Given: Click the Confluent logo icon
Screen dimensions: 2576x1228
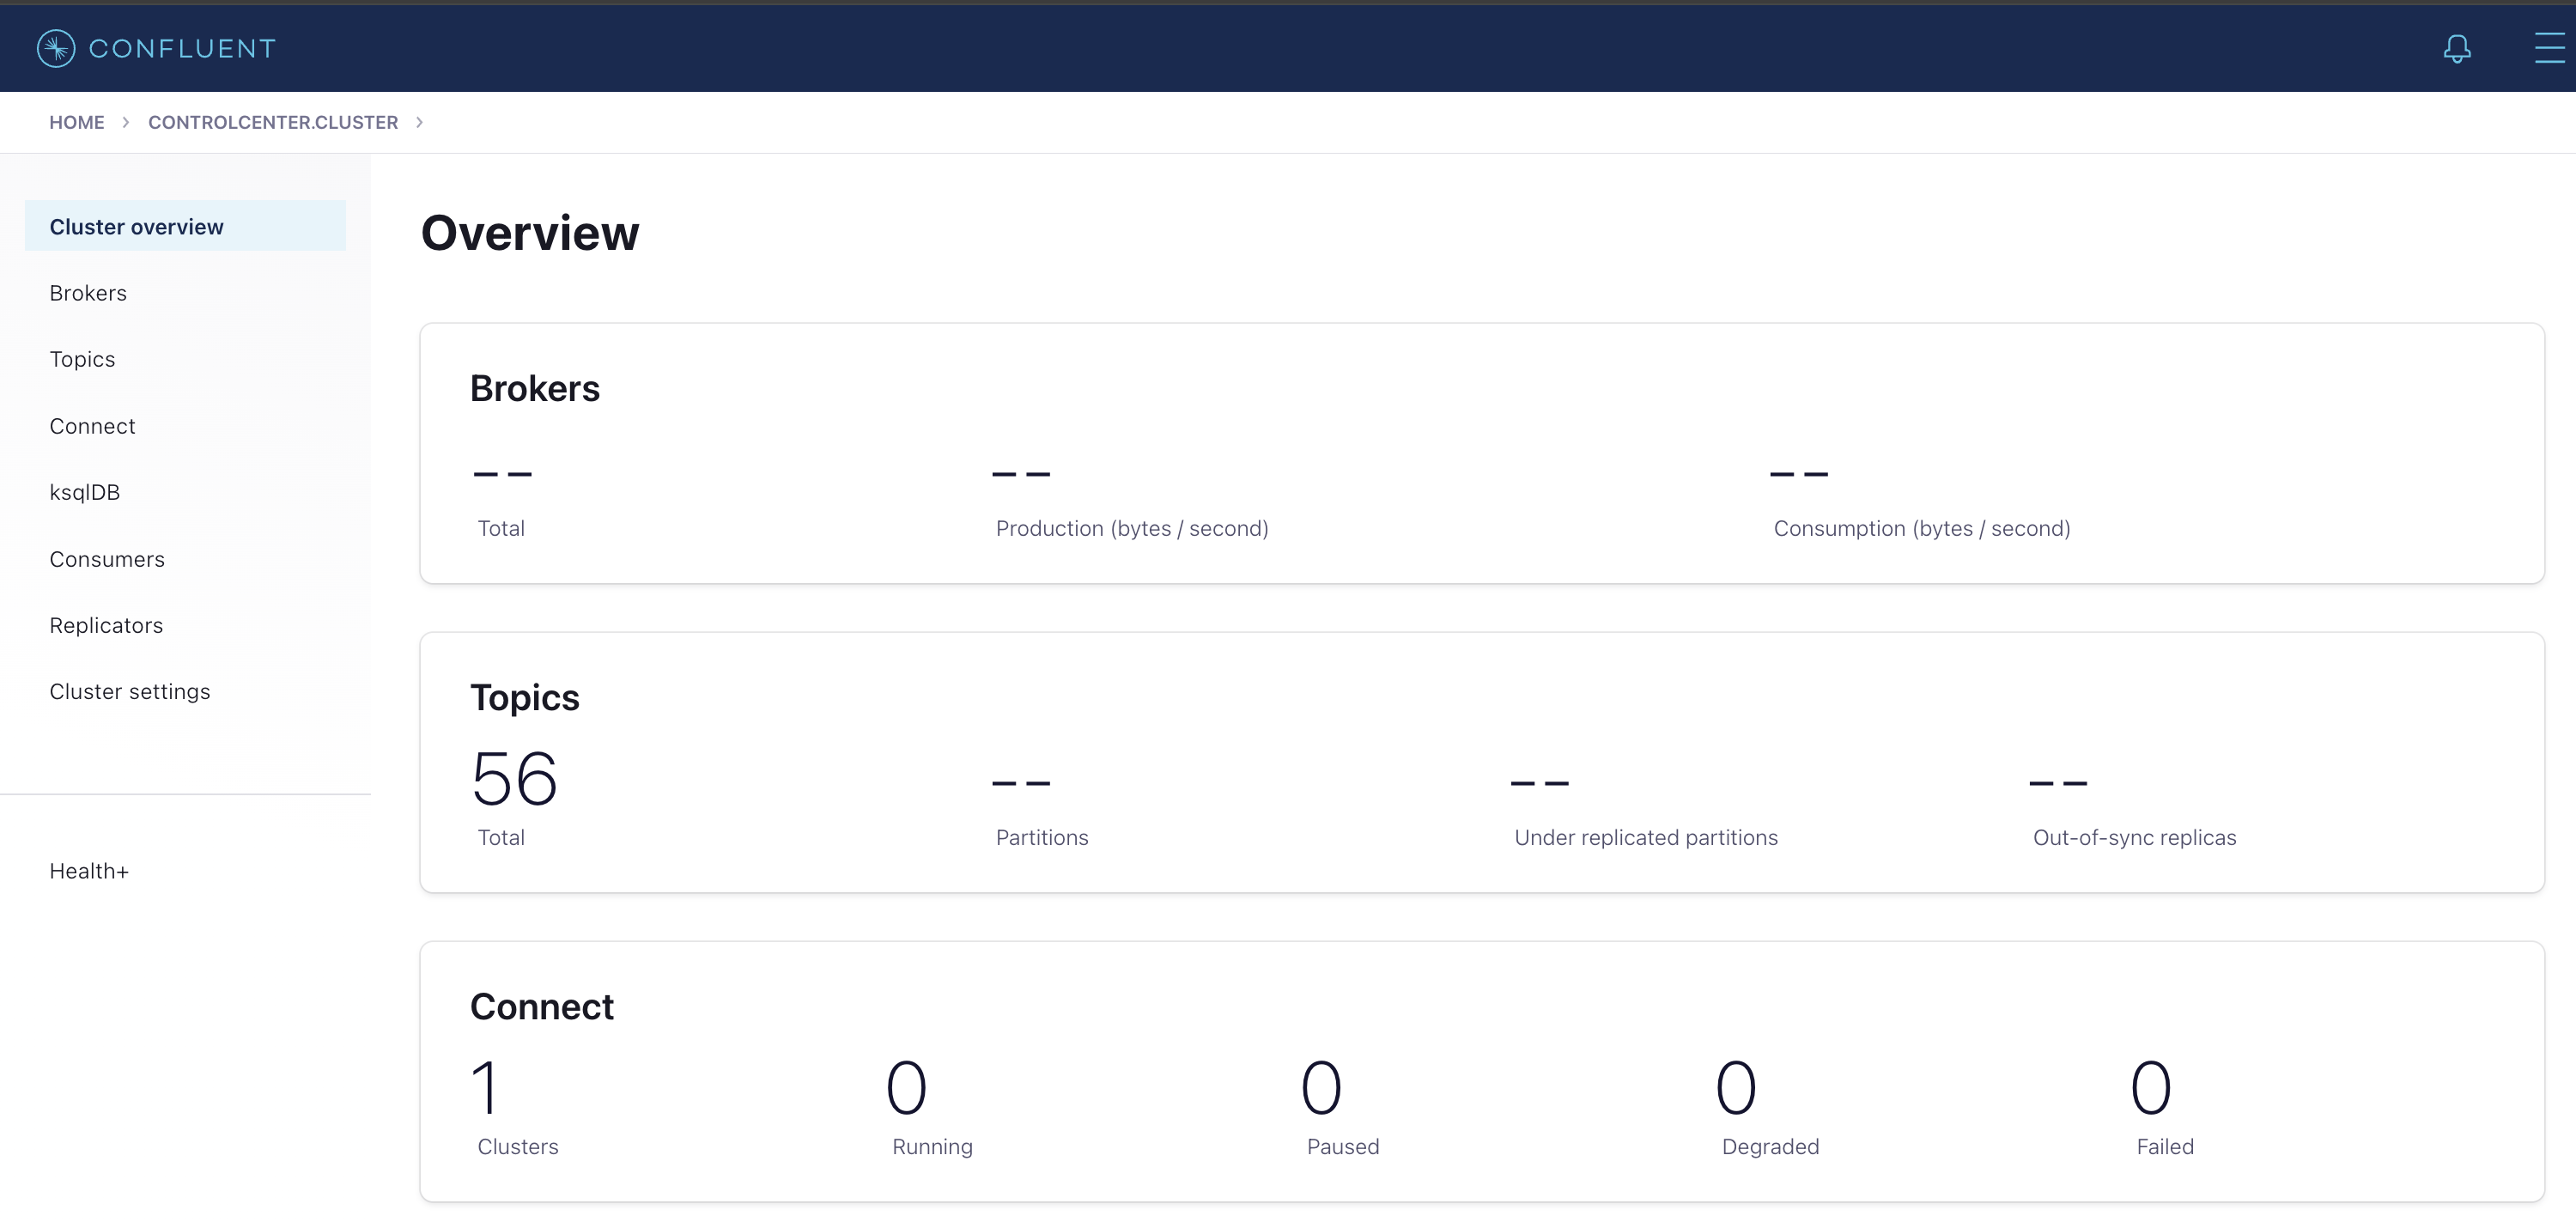Looking at the screenshot, I should tap(56, 48).
